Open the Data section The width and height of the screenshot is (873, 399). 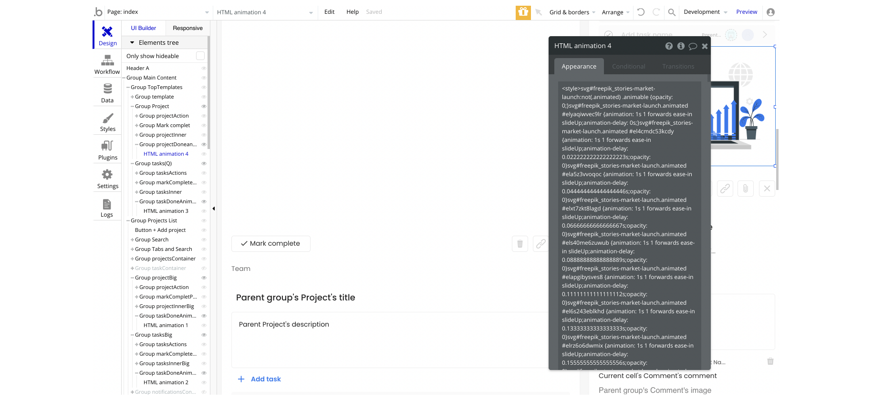click(107, 93)
